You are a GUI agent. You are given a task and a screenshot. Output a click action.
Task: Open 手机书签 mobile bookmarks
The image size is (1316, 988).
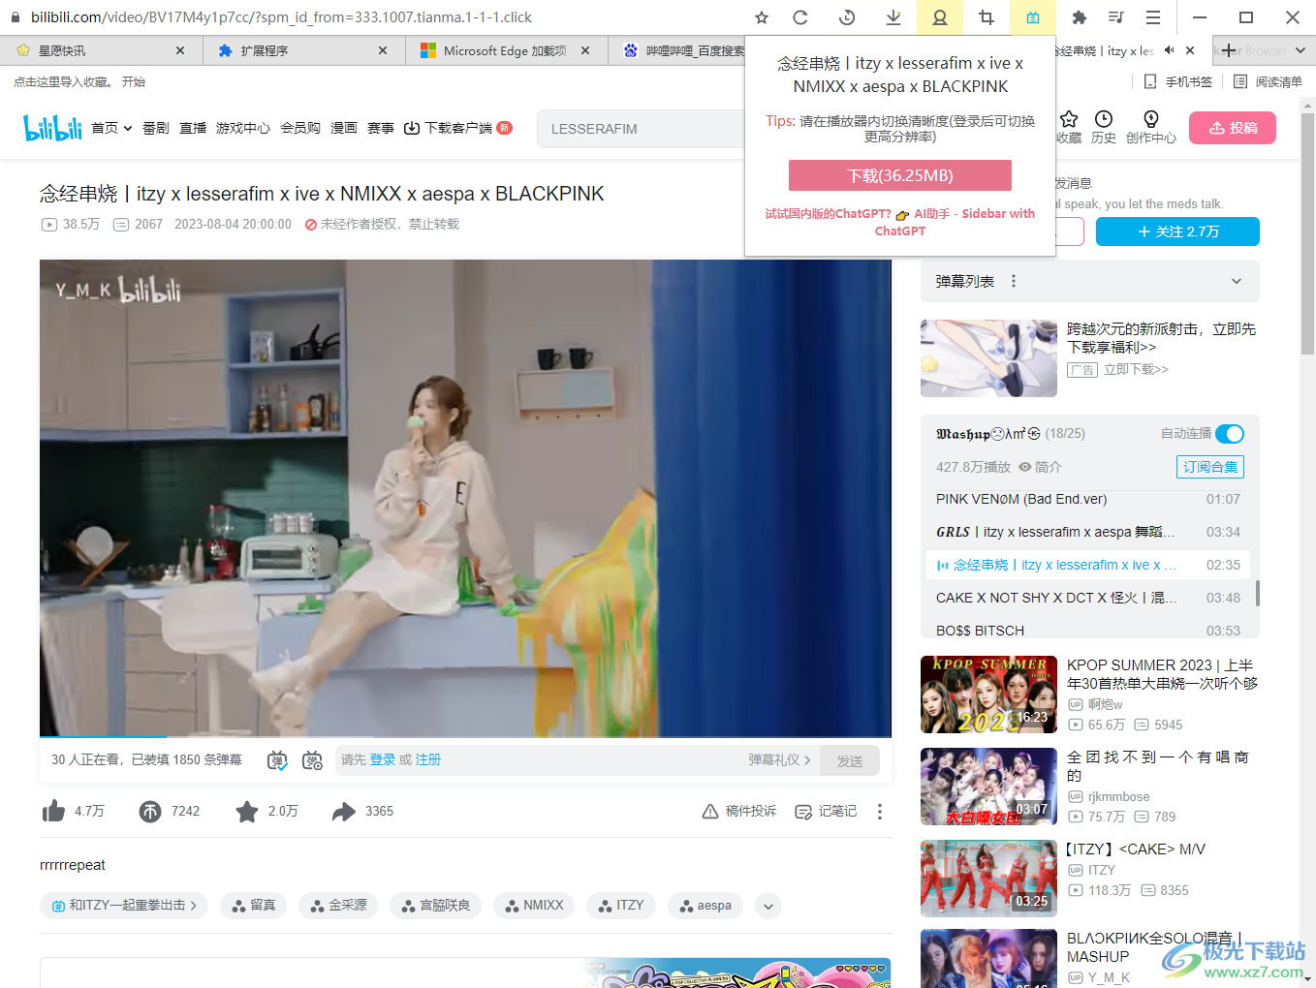1178,81
